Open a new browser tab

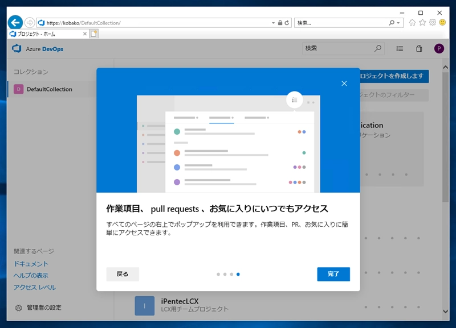pos(93,34)
